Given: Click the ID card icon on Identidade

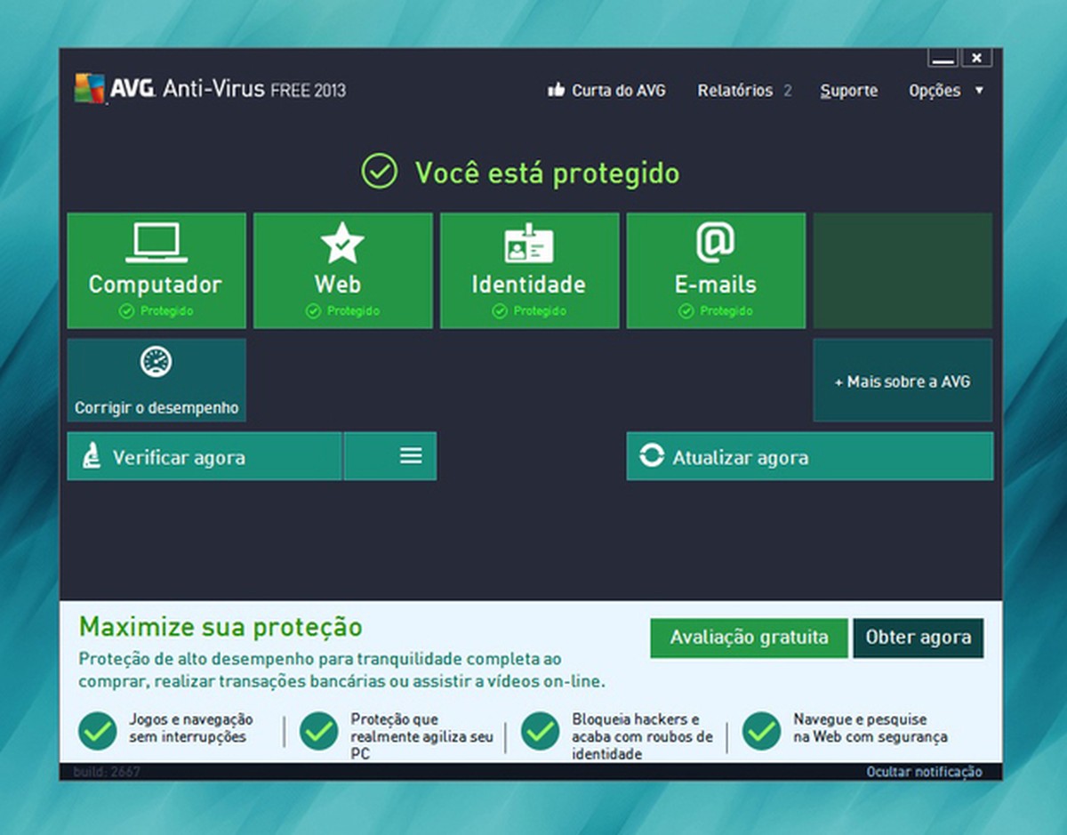Looking at the screenshot, I should 529,243.
